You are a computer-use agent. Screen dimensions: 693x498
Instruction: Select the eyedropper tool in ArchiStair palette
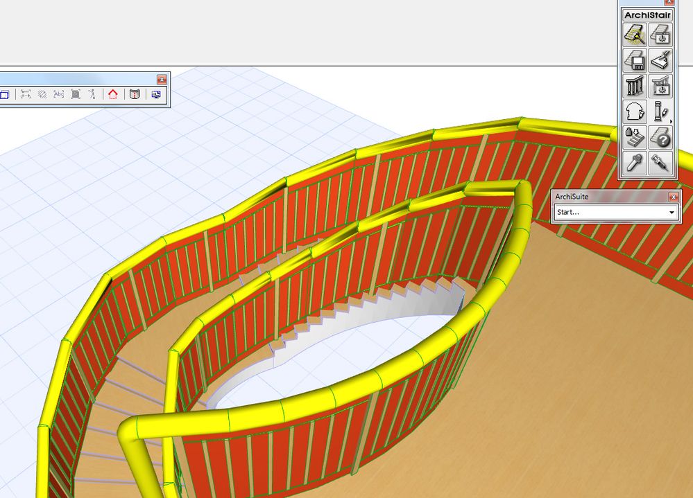click(634, 160)
